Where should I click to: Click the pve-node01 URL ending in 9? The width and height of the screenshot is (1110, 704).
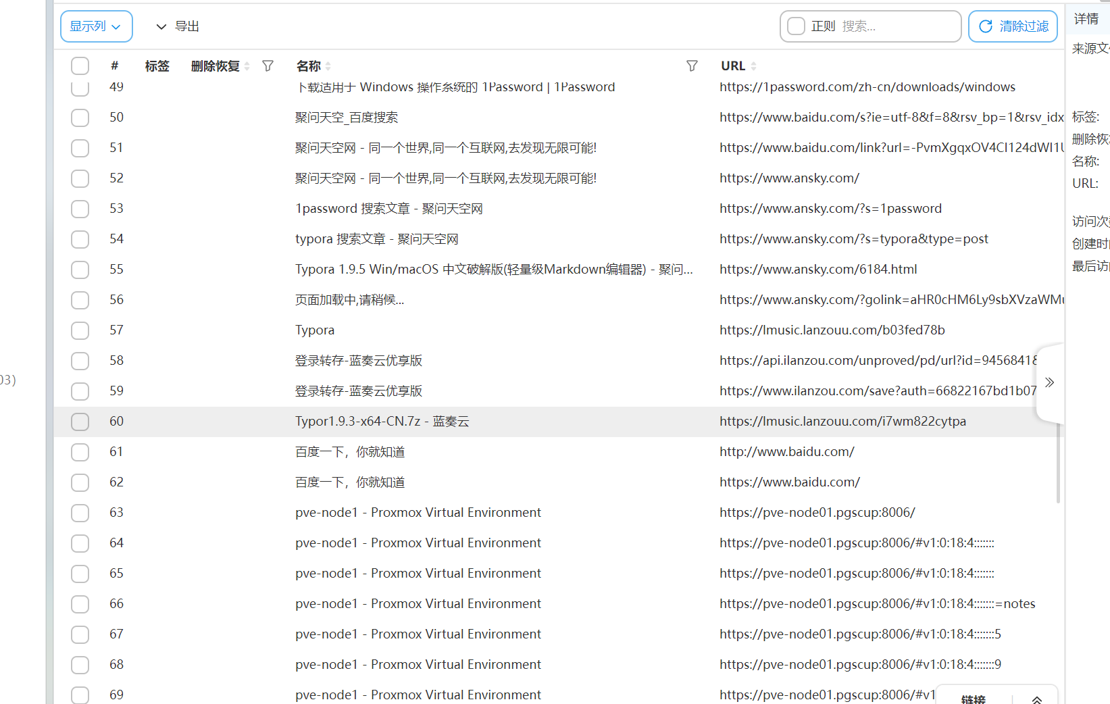point(860,665)
